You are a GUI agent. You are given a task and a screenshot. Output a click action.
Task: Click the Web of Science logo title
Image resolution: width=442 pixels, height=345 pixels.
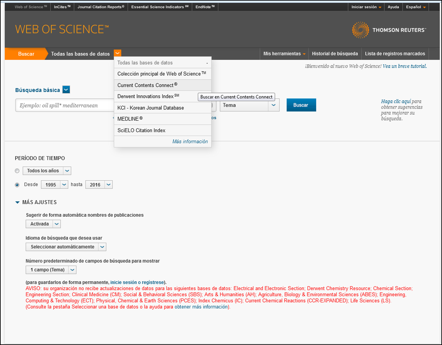(x=62, y=29)
